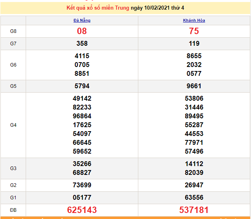Image resolution: width=251 pixels, height=219 pixels.
Task: Click the red G8 number 08
Action: (82, 31)
